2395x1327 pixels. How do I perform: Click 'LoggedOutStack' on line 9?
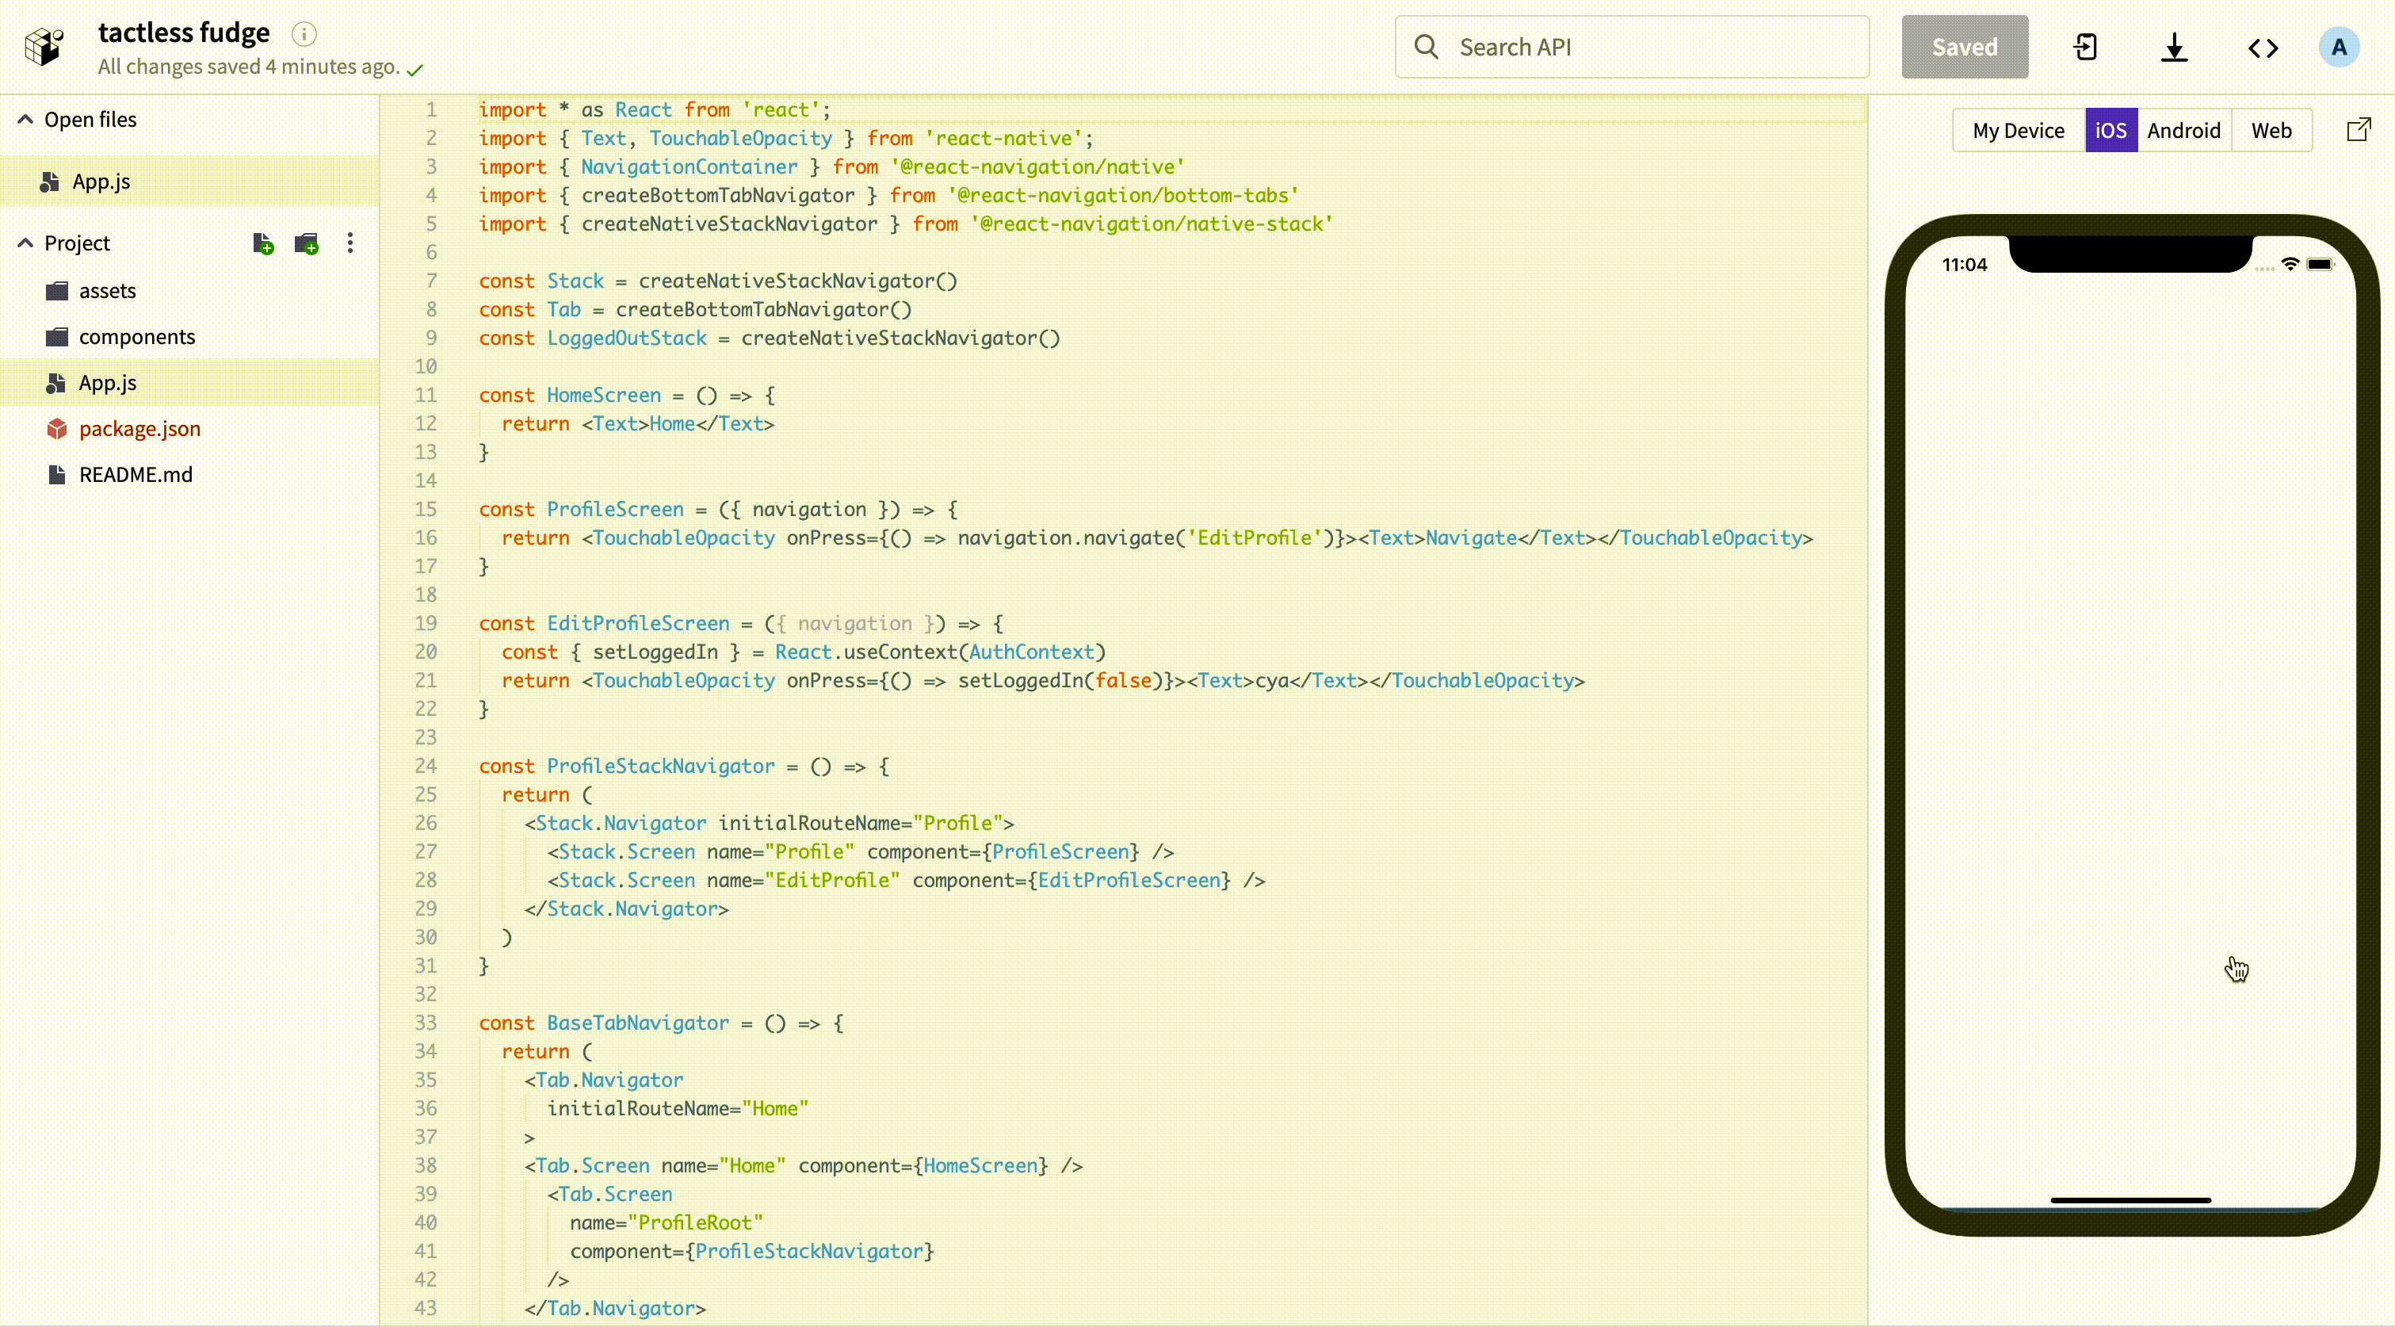pyautogui.click(x=627, y=338)
